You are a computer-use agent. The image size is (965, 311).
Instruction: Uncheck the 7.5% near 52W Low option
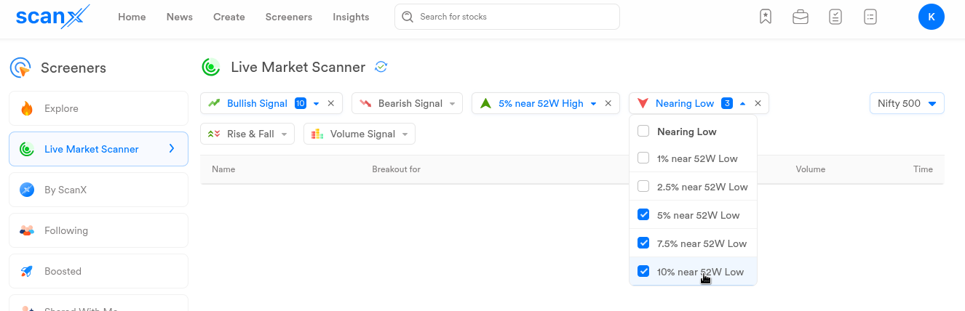[x=643, y=243]
